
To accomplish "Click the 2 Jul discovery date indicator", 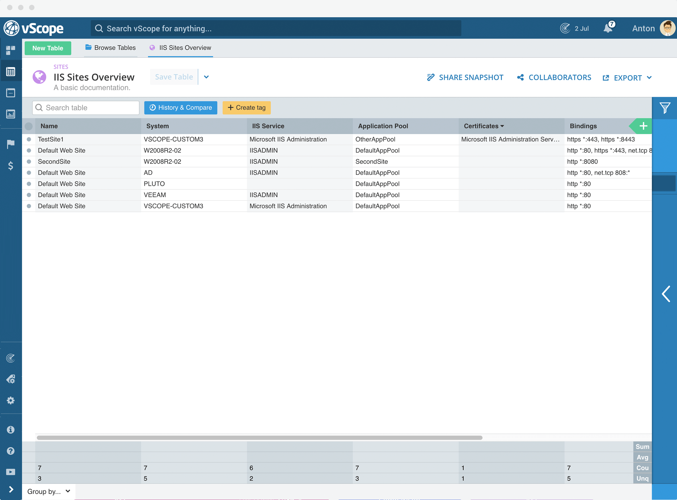I will 574,28.
